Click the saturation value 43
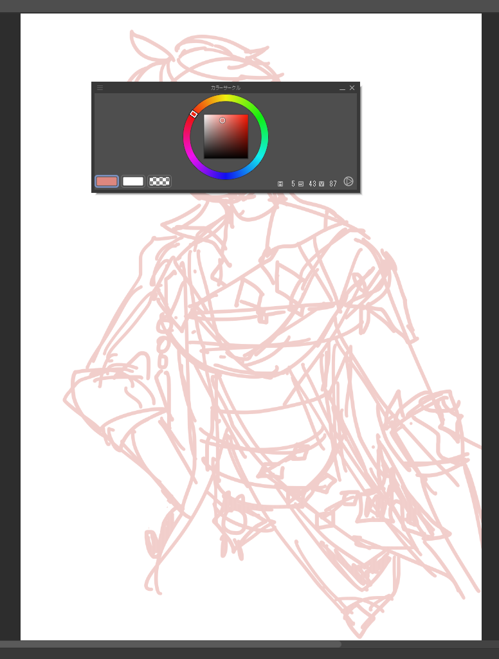The width and height of the screenshot is (499, 659). pos(313,184)
